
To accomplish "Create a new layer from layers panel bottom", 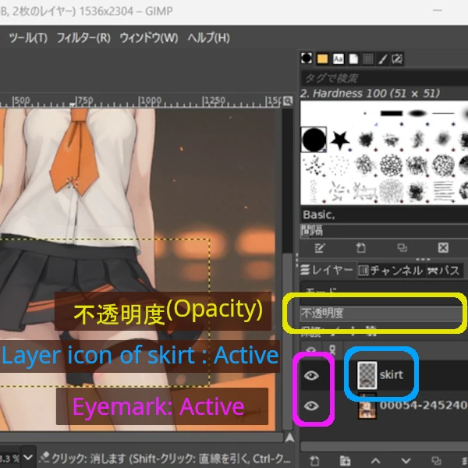I will pos(314,460).
